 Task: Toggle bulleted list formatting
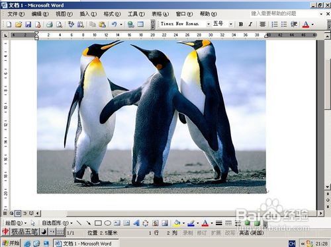pos(284,24)
